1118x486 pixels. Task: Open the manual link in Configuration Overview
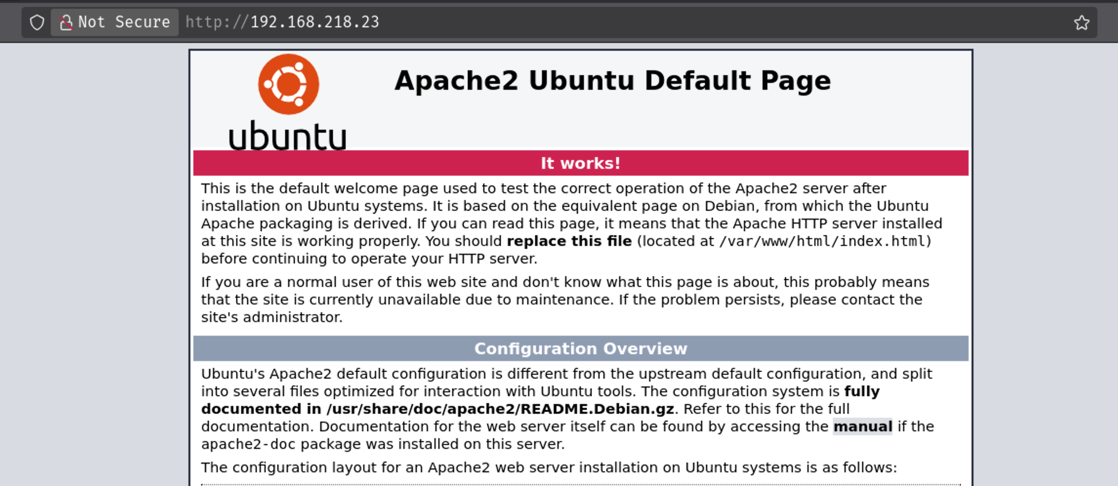click(862, 426)
